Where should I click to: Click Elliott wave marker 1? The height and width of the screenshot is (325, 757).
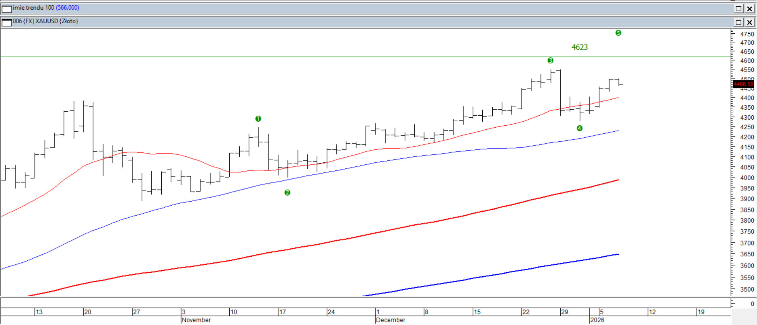pos(258,119)
